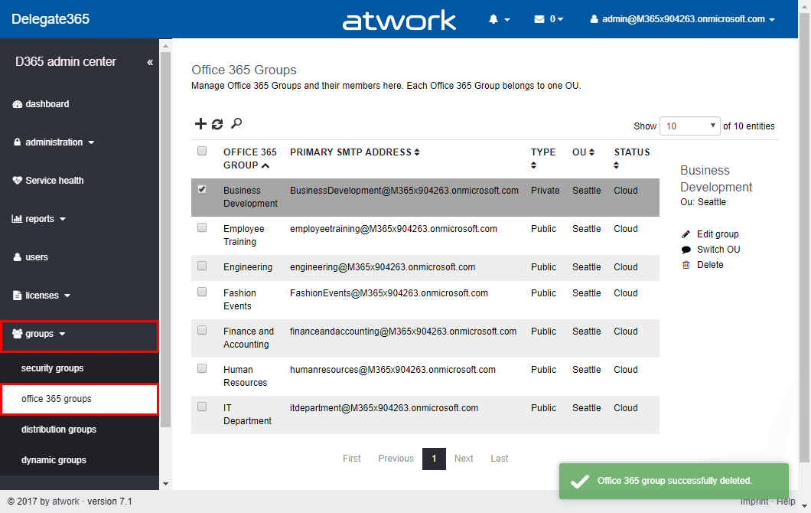The image size is (811, 513).
Task: Expand the administration menu
Action: coord(54,142)
